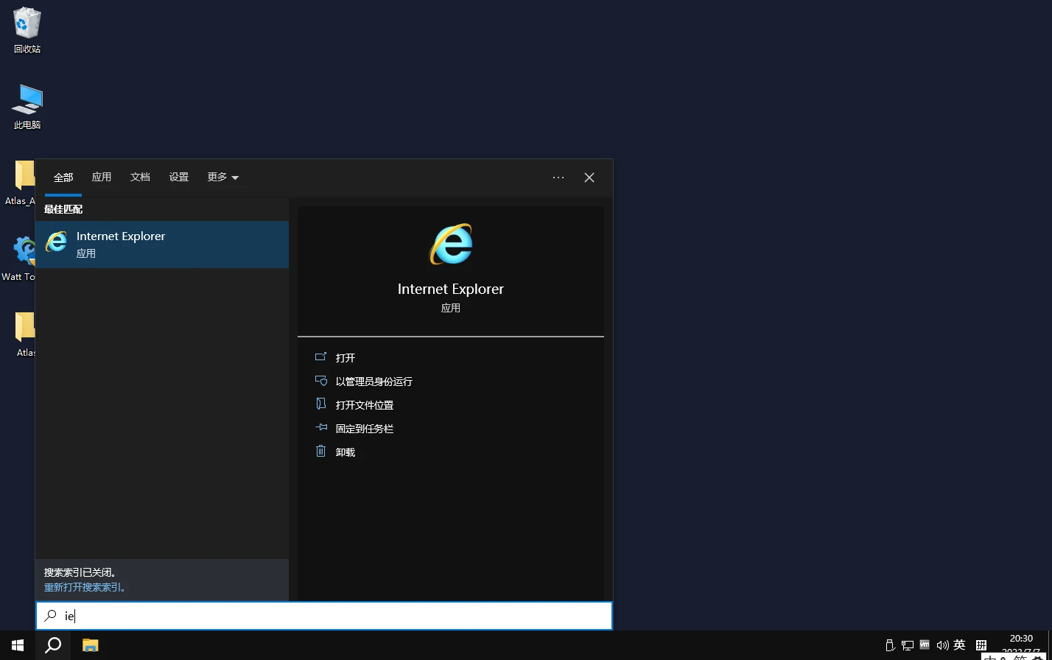Click the 以管理员身份运行 shield icon
Screen dimensions: 1052x660
pyautogui.click(x=320, y=381)
